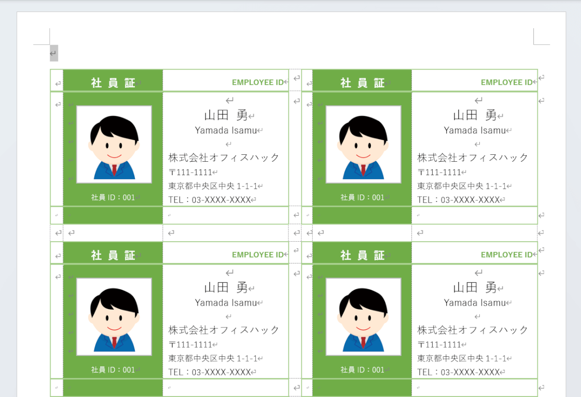Click EMPLOYEE ID text in top-left card

tap(257, 82)
